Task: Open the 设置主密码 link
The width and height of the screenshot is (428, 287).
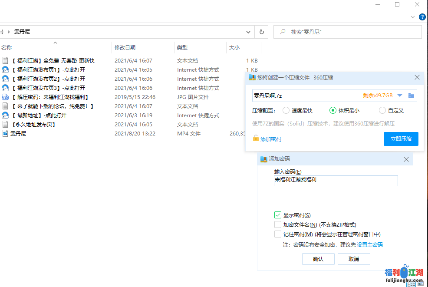Action: coord(370,245)
